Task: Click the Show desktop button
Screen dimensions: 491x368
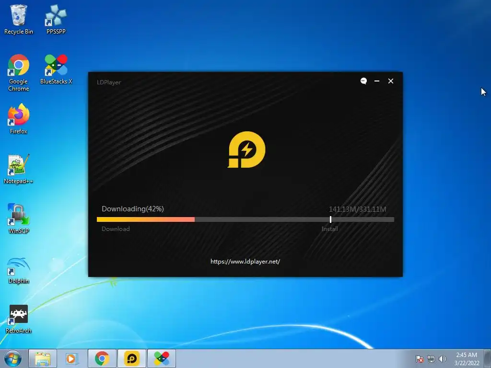Action: coord(488,358)
